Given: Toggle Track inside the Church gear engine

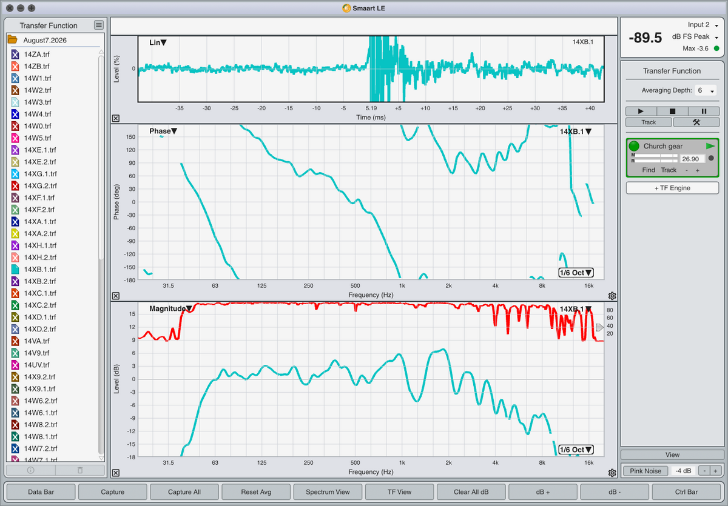Looking at the screenshot, I should [x=669, y=170].
